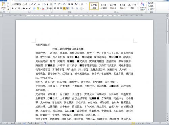
Task: Click the Cut scissors icon
Action: [8, 3]
